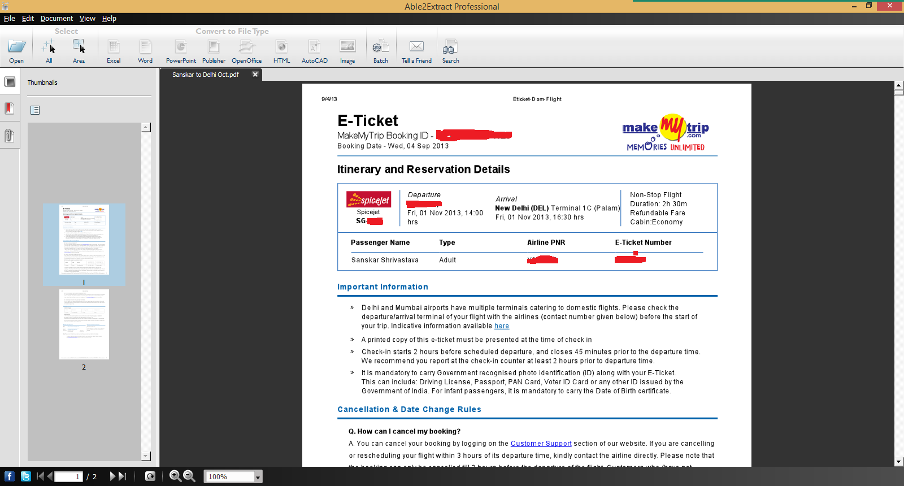
Task: Show Attachments paperclip panel icon
Action: point(10,136)
